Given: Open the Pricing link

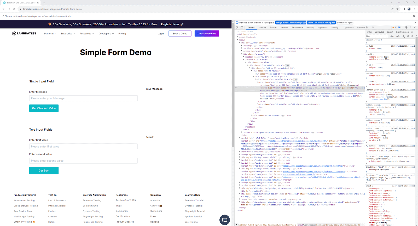Looking at the screenshot, I should pyautogui.click(x=122, y=34).
